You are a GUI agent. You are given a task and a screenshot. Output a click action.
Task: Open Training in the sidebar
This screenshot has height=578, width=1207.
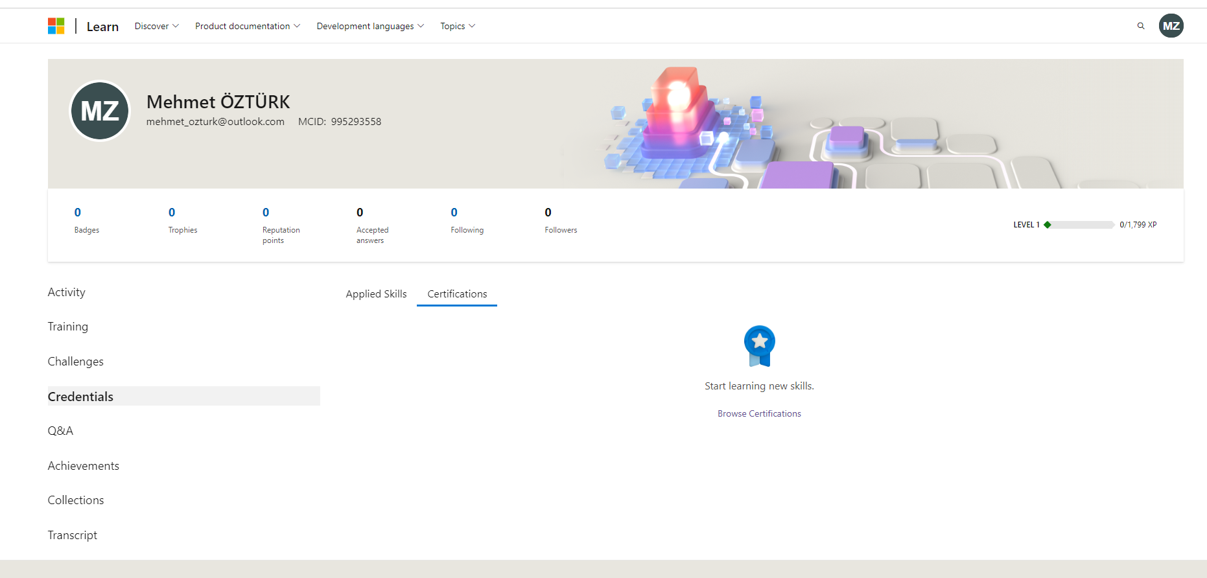click(68, 327)
